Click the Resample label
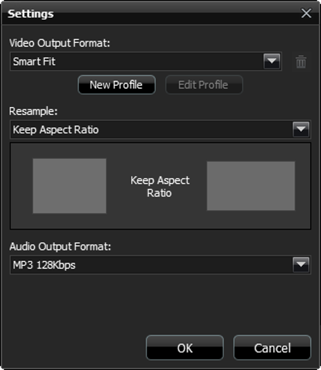The image size is (321, 370). [x=33, y=111]
